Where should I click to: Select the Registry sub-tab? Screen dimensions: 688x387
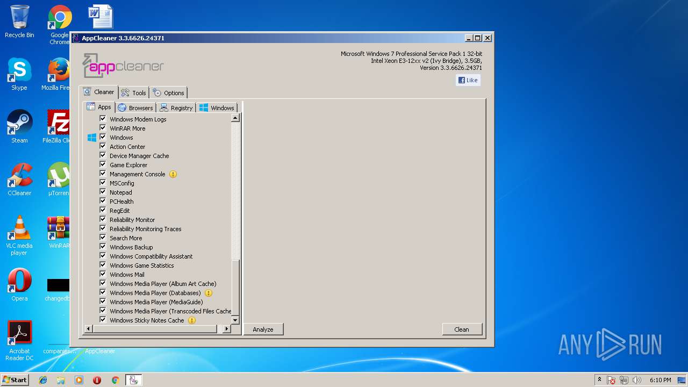click(x=176, y=107)
